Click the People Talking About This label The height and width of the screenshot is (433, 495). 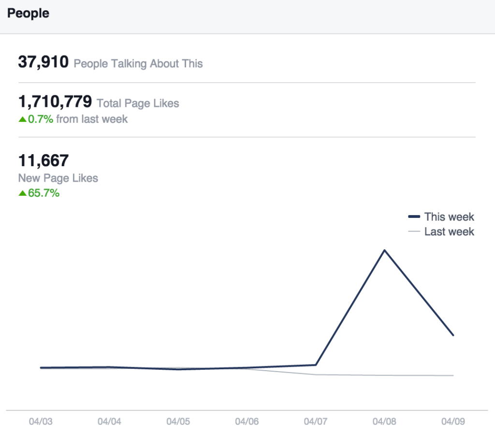click(138, 63)
